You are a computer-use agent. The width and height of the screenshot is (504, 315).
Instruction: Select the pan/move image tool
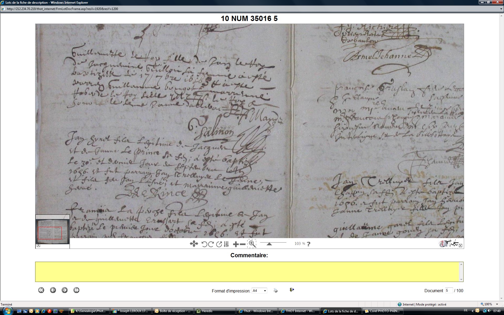point(194,244)
